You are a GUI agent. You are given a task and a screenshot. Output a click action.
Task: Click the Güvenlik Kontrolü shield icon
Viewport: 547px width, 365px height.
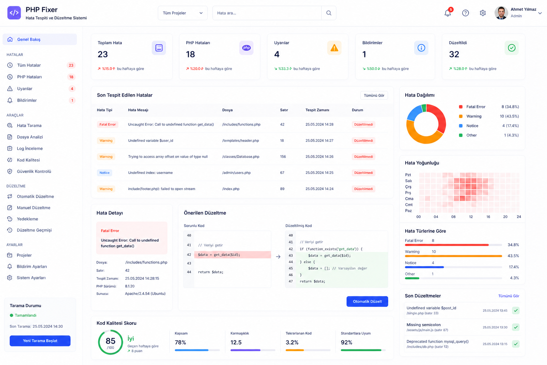(x=10, y=171)
